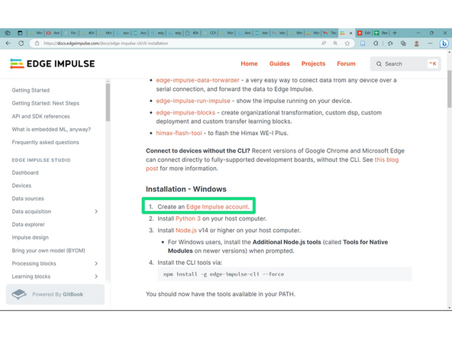Click the GitBook book icon
The height and width of the screenshot is (339, 452).
pyautogui.click(x=19, y=294)
